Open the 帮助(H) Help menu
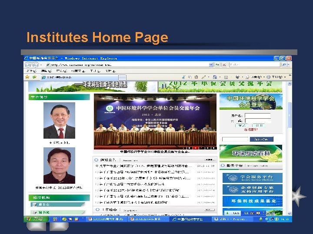The image size is (313, 234). click(x=110, y=71)
